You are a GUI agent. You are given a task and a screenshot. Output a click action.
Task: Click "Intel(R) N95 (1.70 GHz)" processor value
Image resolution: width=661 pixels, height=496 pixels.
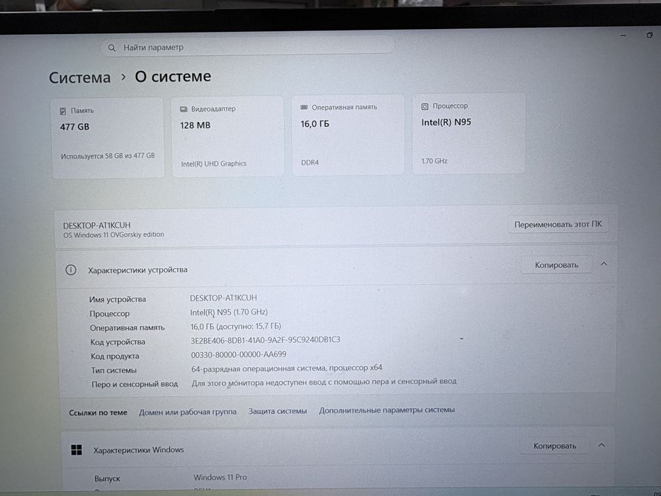[x=229, y=312]
